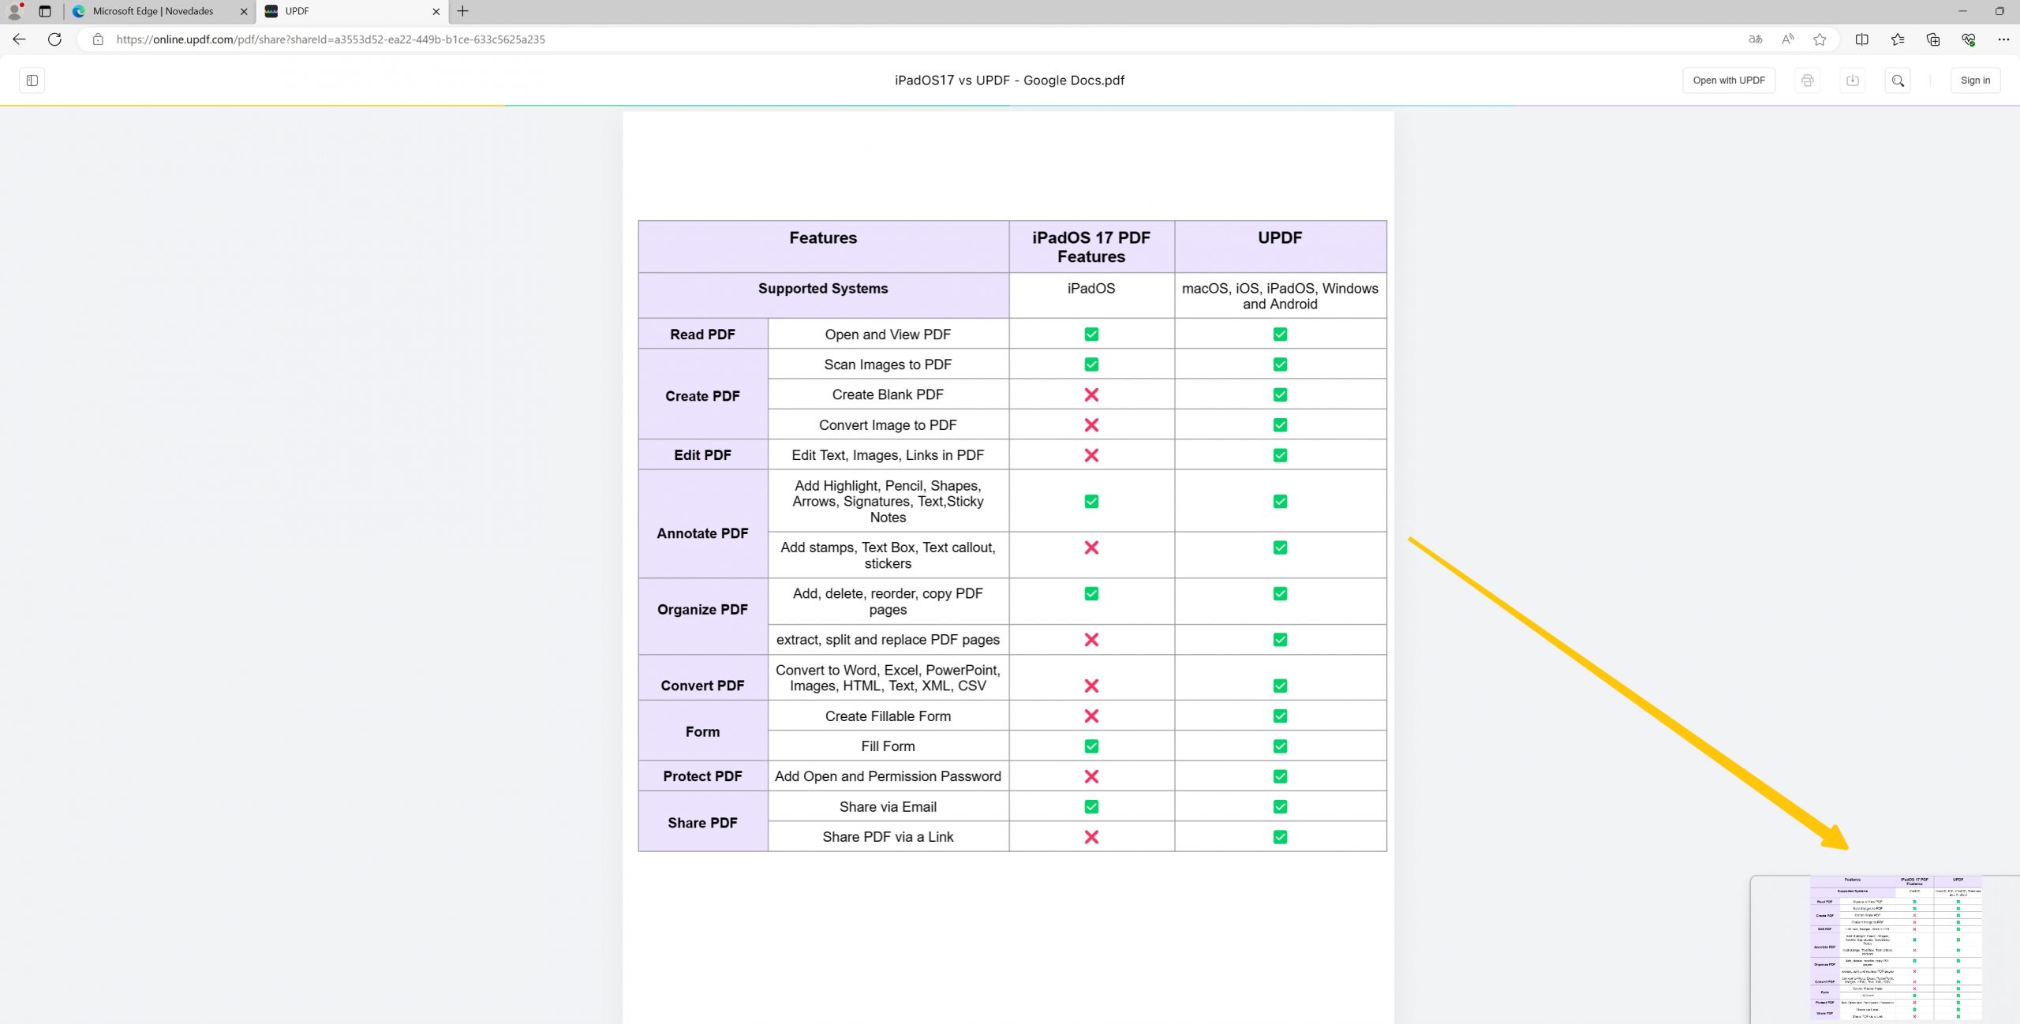Image resolution: width=2020 pixels, height=1024 pixels.
Task: Click red X for Create Blank PDF
Action: (x=1091, y=394)
